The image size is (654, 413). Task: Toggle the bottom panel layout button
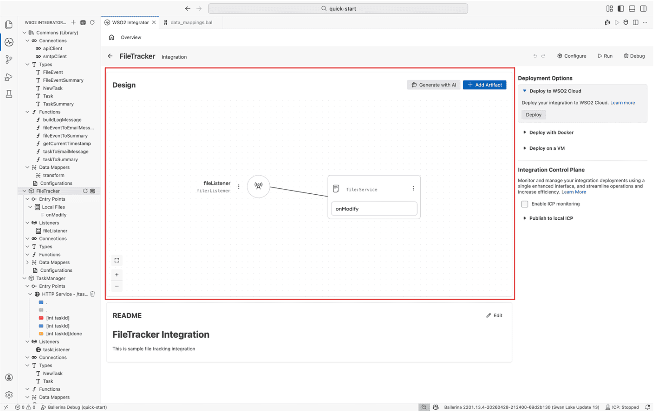pyautogui.click(x=632, y=9)
